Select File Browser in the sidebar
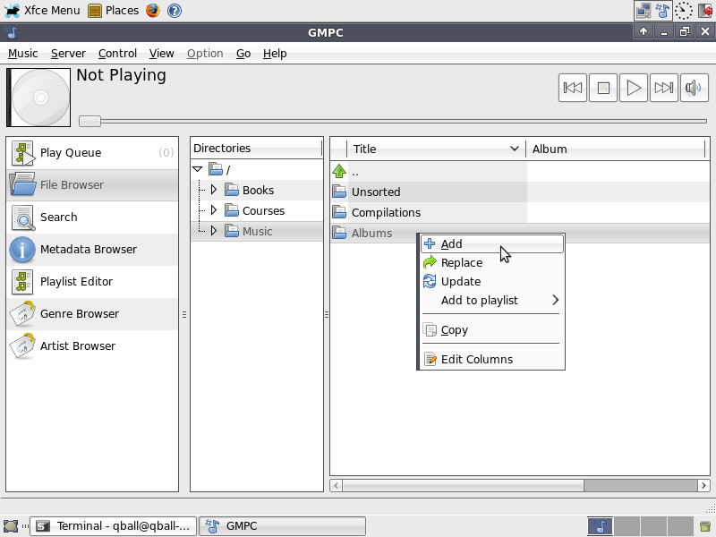716x537 pixels. (x=92, y=185)
